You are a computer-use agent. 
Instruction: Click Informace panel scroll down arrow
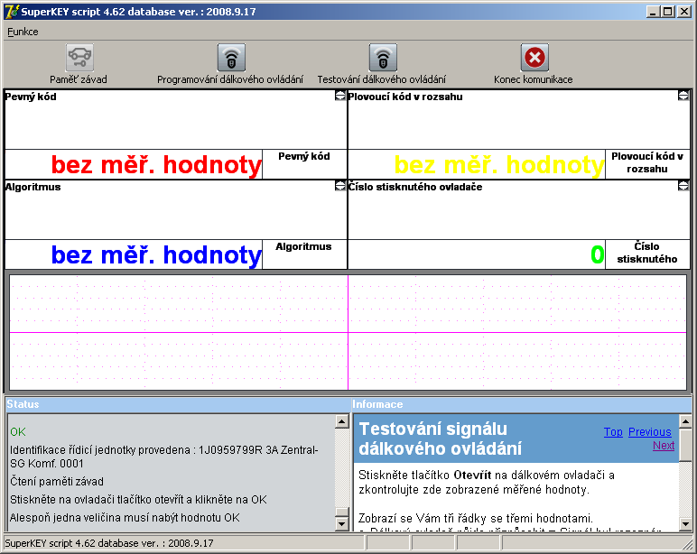pos(685,524)
